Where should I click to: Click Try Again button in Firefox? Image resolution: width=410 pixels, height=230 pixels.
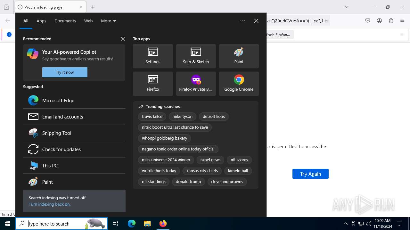coord(310,174)
